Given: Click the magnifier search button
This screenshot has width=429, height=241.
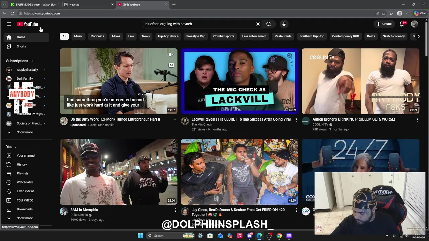Looking at the screenshot, I should 269,24.
